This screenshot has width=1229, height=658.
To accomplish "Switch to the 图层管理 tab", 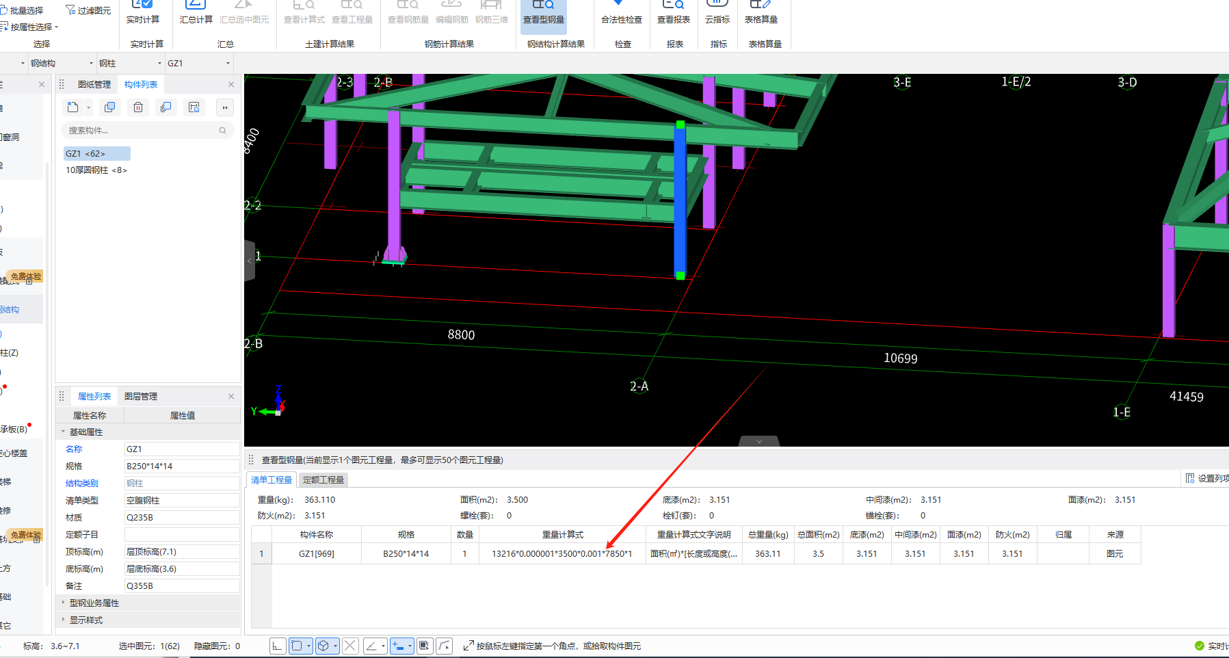I will (x=141, y=397).
